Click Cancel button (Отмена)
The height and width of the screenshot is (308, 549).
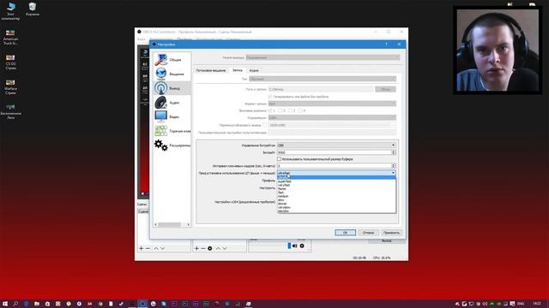tap(368, 233)
